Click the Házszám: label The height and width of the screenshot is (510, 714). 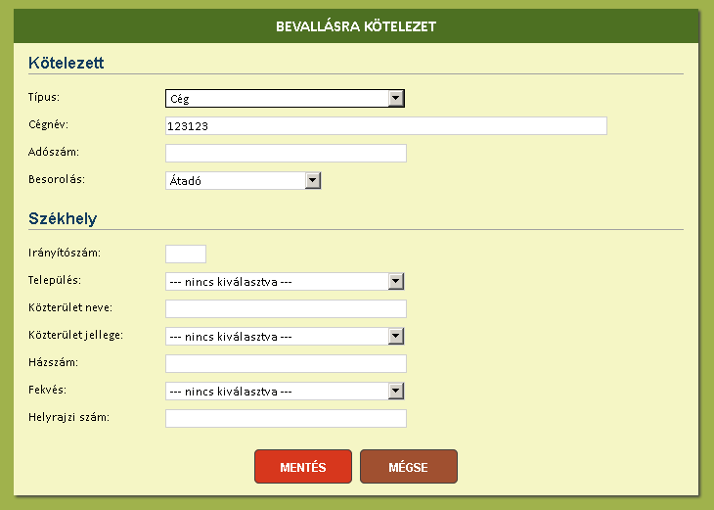[x=53, y=362]
